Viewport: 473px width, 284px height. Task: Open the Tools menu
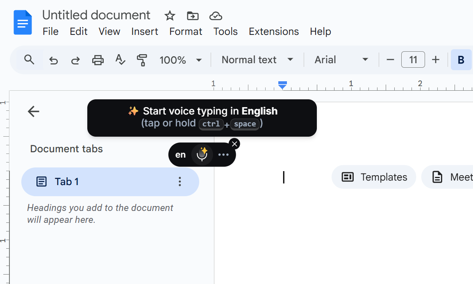225,32
